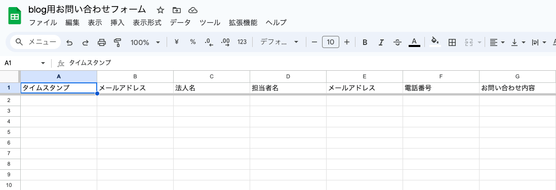Open the ファイル menu

(43, 23)
